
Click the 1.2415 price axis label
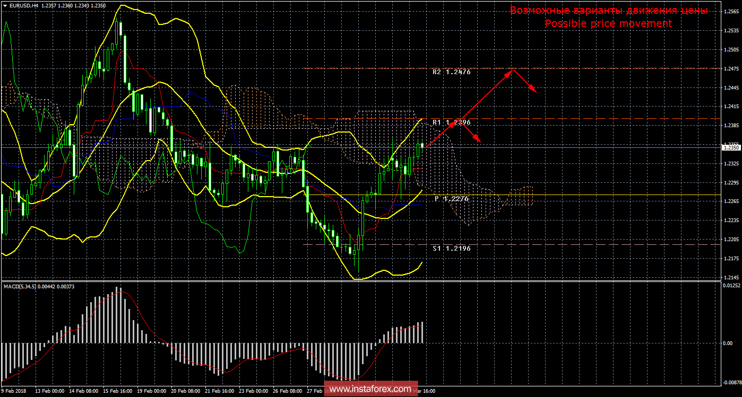click(x=730, y=107)
